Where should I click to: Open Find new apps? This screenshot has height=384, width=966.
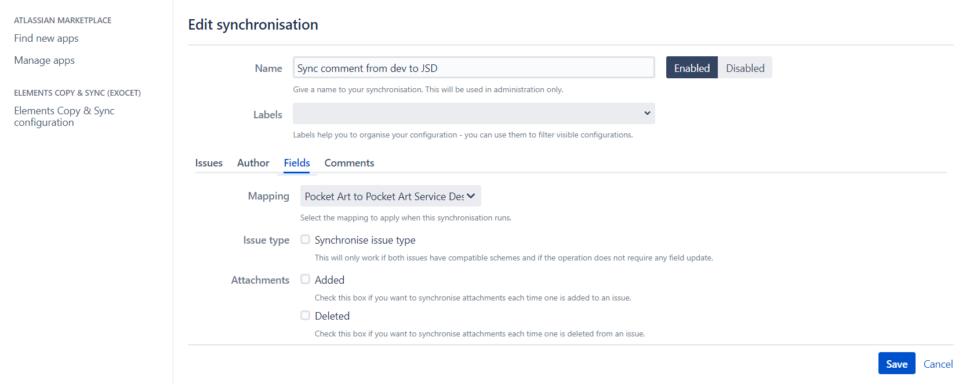[46, 38]
